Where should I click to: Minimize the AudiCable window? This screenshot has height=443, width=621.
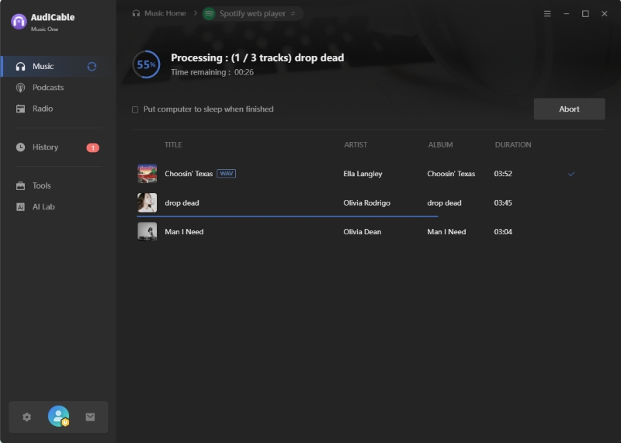coord(567,14)
